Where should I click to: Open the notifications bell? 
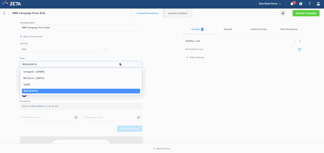click(x=292, y=4)
